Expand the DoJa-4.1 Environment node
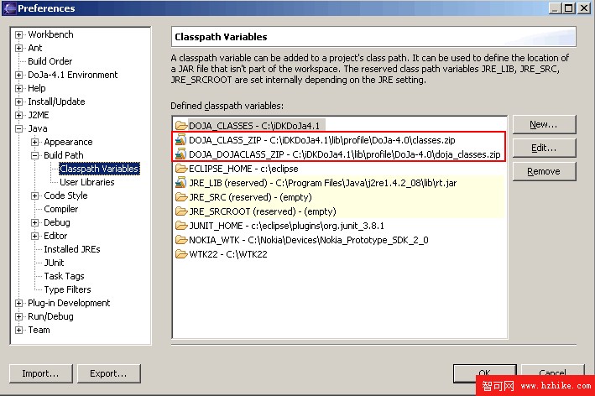 [18, 75]
